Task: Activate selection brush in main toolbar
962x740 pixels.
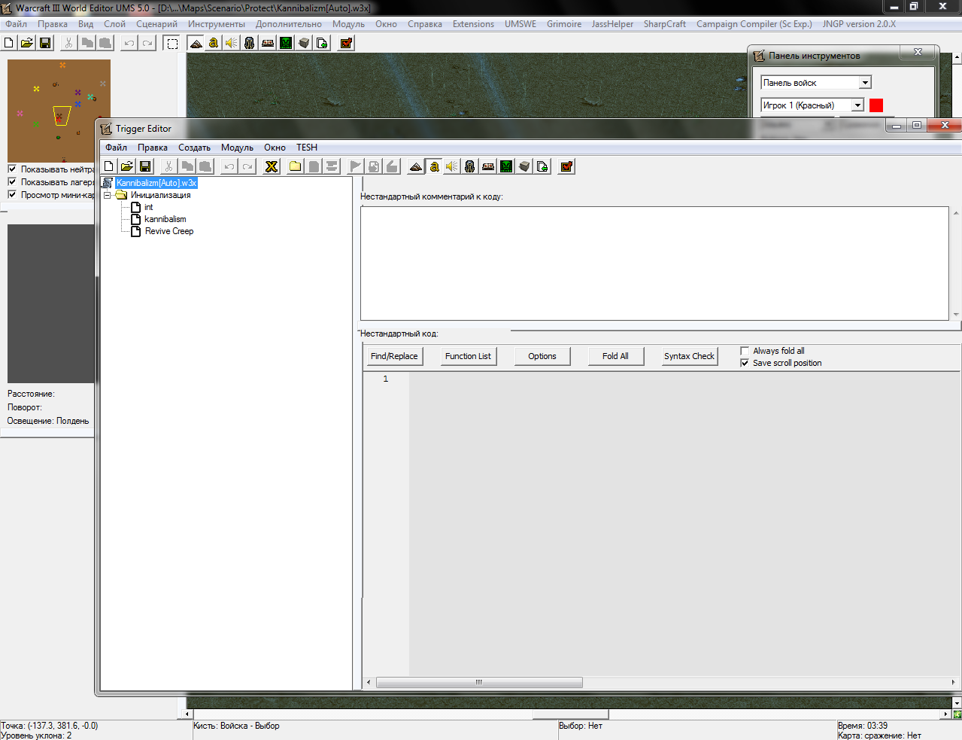Action: 172,43
